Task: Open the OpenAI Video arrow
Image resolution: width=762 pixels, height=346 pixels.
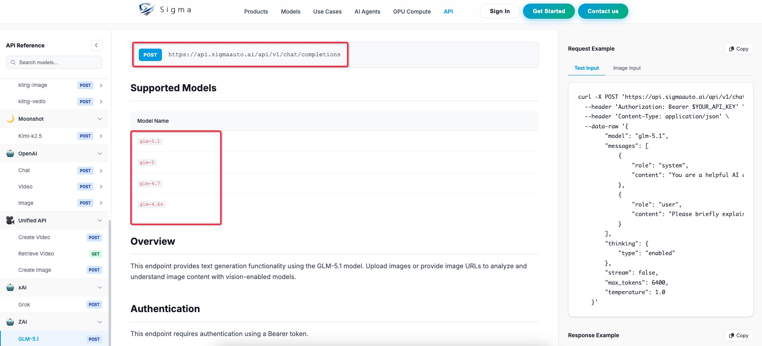Action: [x=101, y=187]
